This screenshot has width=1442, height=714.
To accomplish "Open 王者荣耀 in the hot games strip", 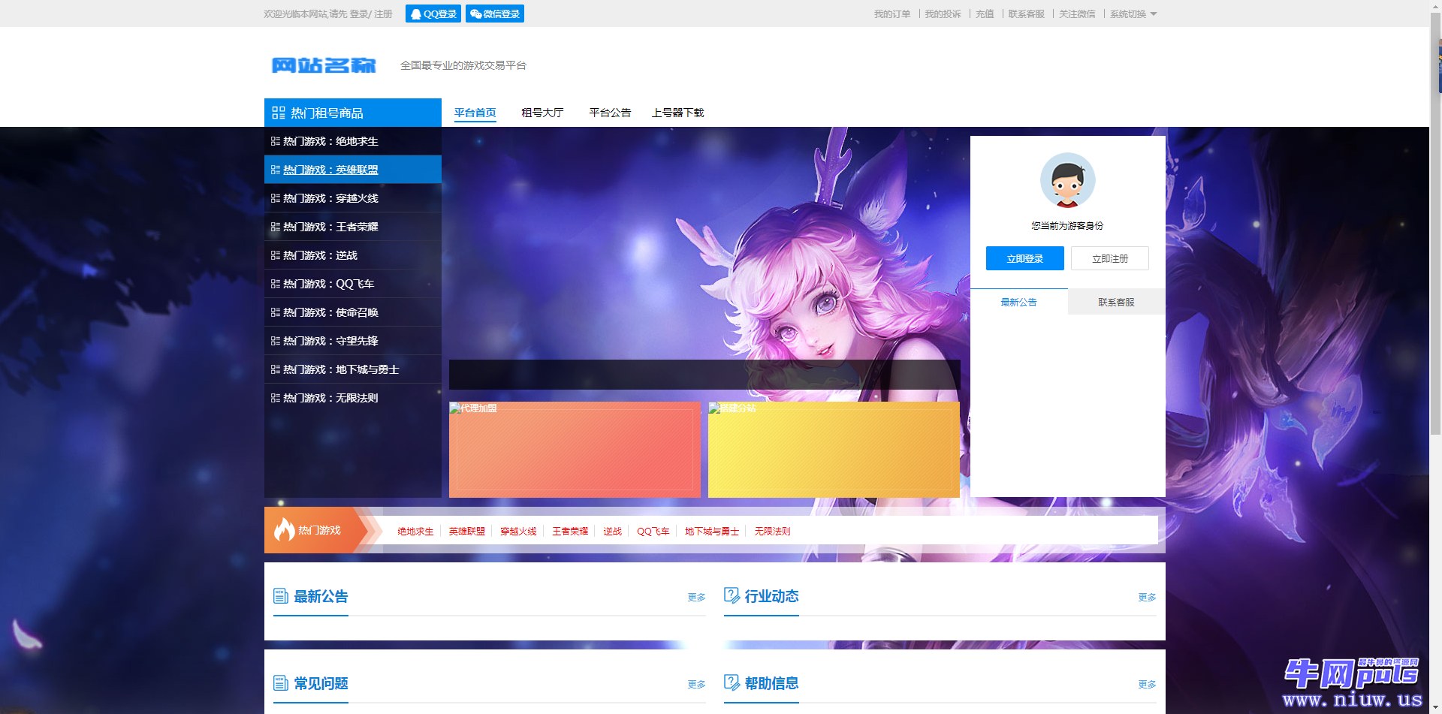I will click(570, 532).
